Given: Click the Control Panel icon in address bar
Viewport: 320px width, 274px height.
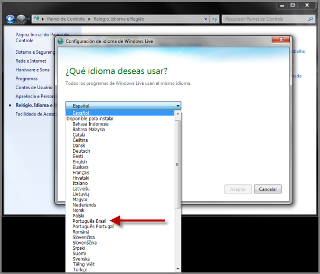Looking at the screenshot, I should [36, 19].
